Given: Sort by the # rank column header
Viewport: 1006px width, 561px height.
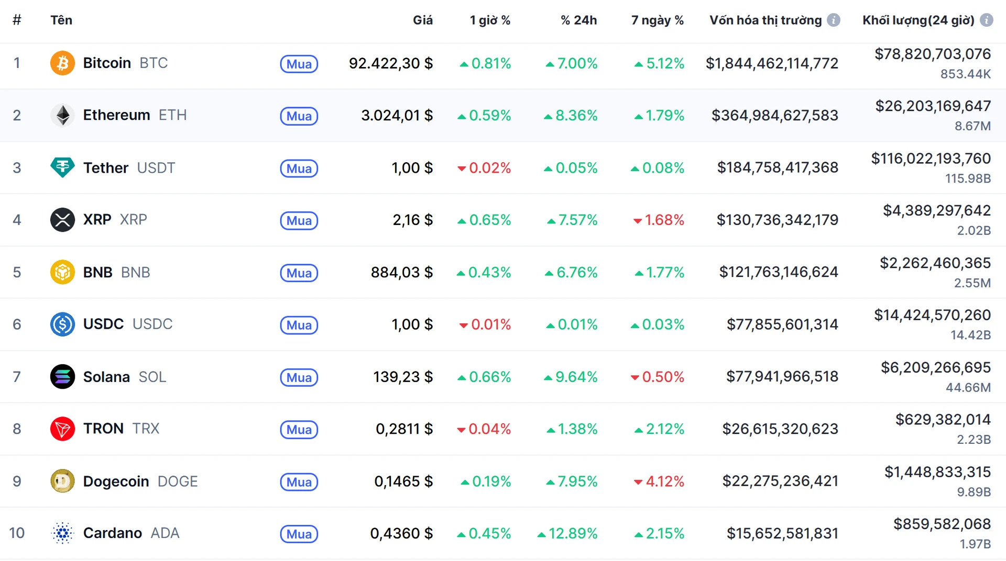Looking at the screenshot, I should [17, 20].
